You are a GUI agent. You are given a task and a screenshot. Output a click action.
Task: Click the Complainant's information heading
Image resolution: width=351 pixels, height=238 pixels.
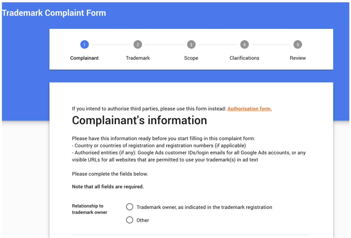[x=139, y=120]
